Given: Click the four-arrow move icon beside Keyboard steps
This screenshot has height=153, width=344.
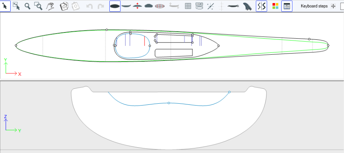Looking at the screenshot, I should point(333,6).
